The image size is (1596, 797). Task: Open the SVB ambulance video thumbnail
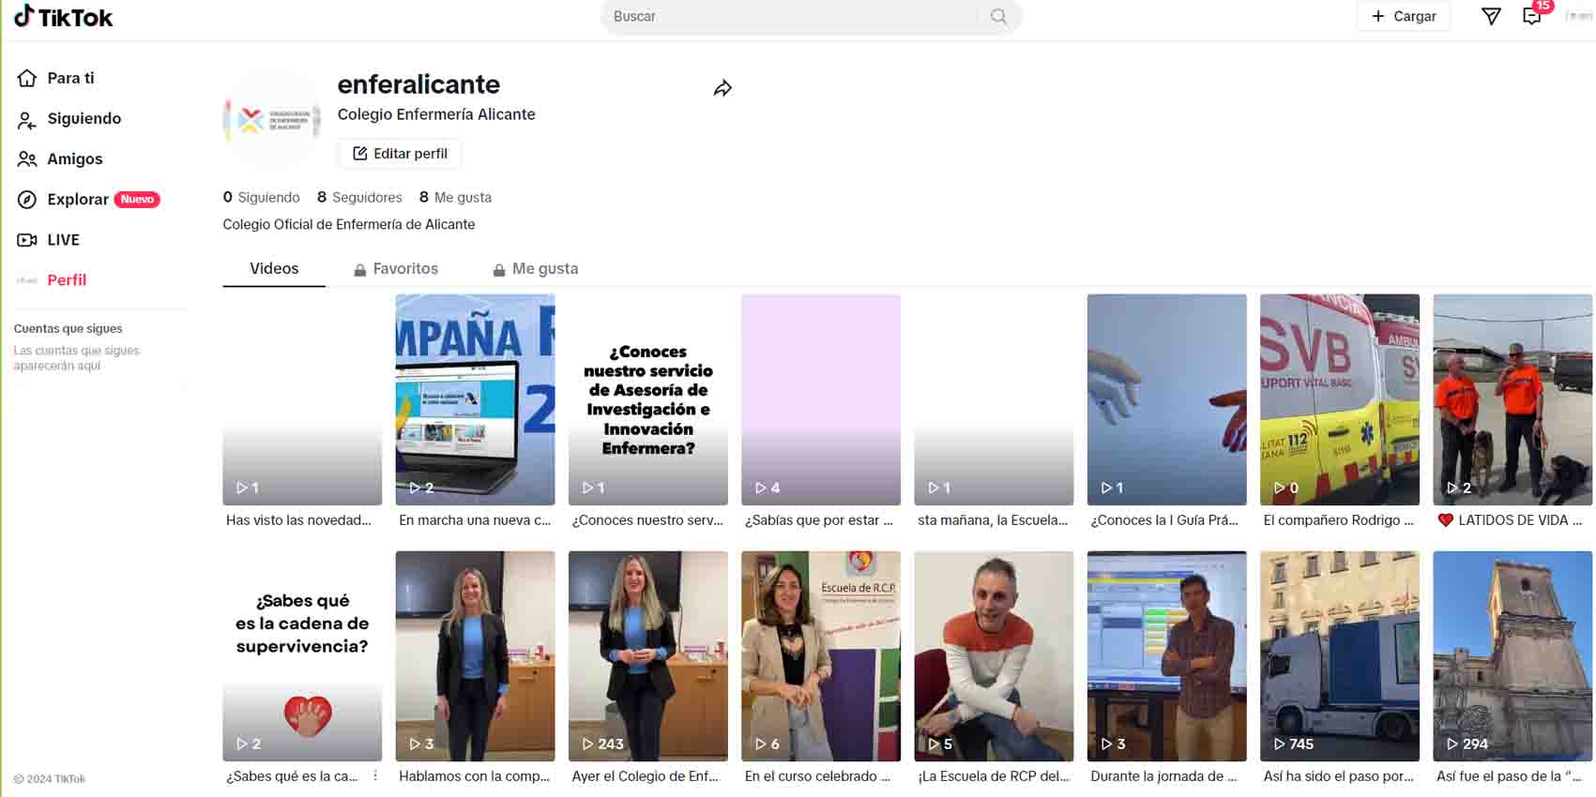pyautogui.click(x=1339, y=399)
